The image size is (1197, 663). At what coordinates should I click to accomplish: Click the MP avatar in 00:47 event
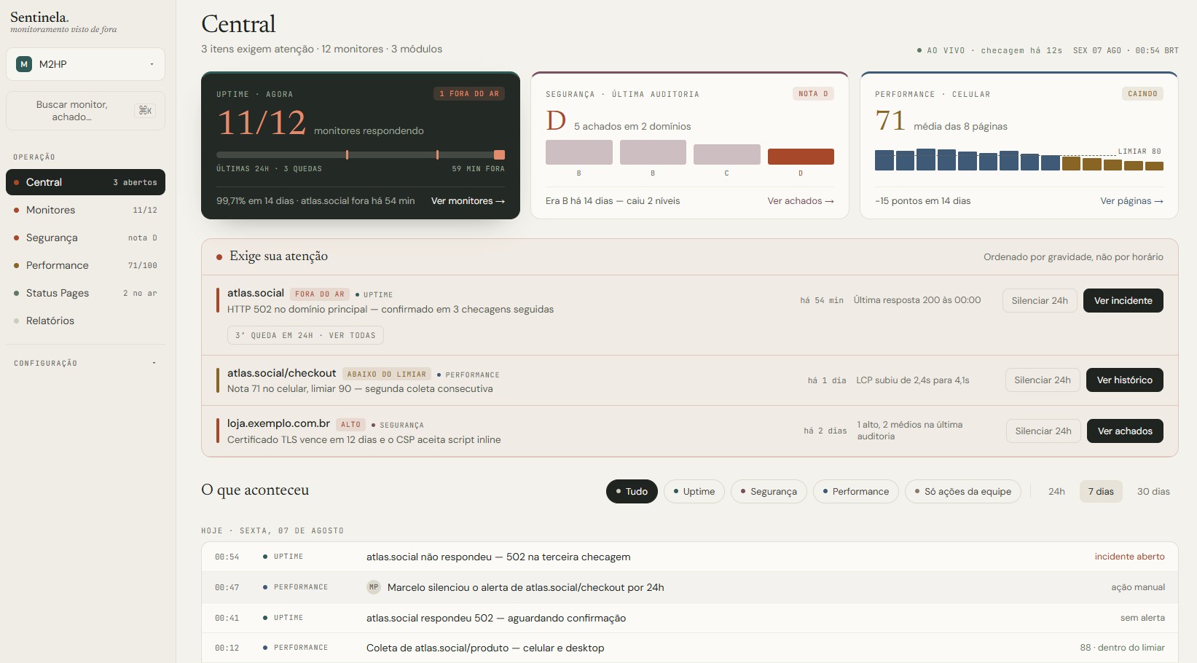[x=374, y=587]
